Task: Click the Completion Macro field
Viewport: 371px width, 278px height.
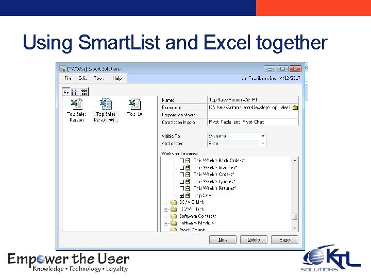Action: [252, 122]
